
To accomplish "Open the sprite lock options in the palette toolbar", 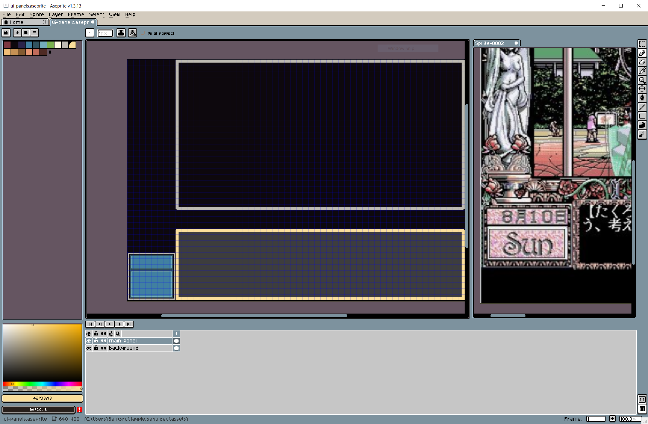I will 6,32.
